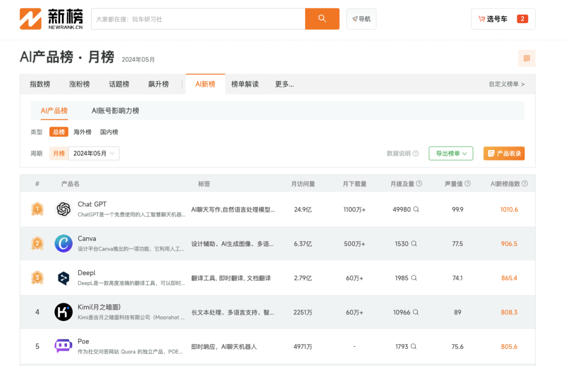Click the search icon beside 49980
This screenshot has width=566, height=366.
coord(416,209)
